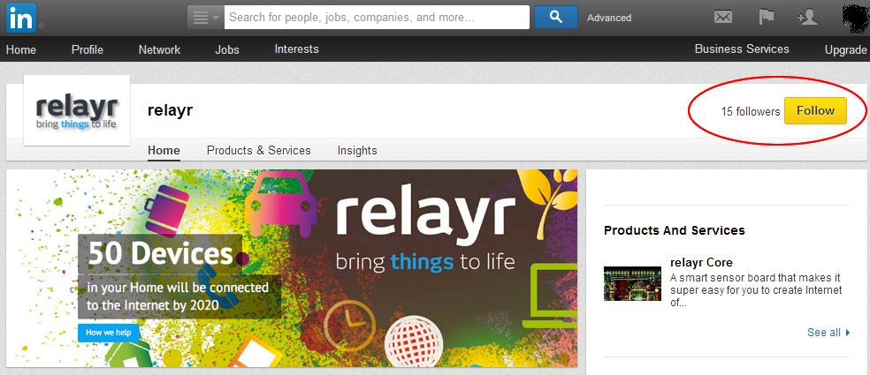Click the Upgrade link
Viewport: 870px width, 375px height.
[x=845, y=50]
